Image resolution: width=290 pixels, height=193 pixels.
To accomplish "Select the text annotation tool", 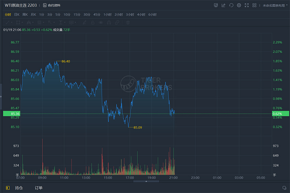I will 61,23.
